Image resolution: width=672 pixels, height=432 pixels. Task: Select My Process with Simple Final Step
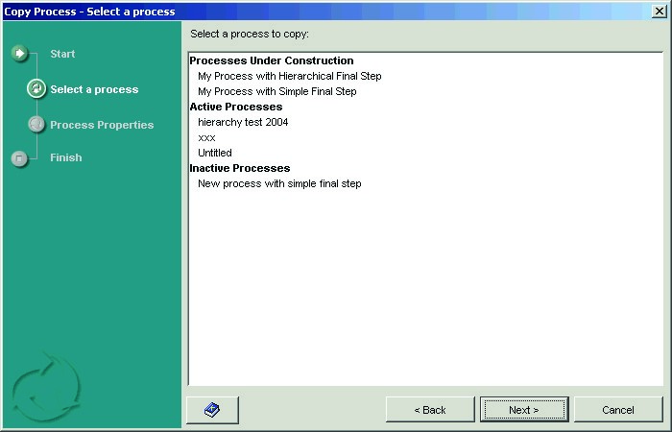tap(276, 91)
